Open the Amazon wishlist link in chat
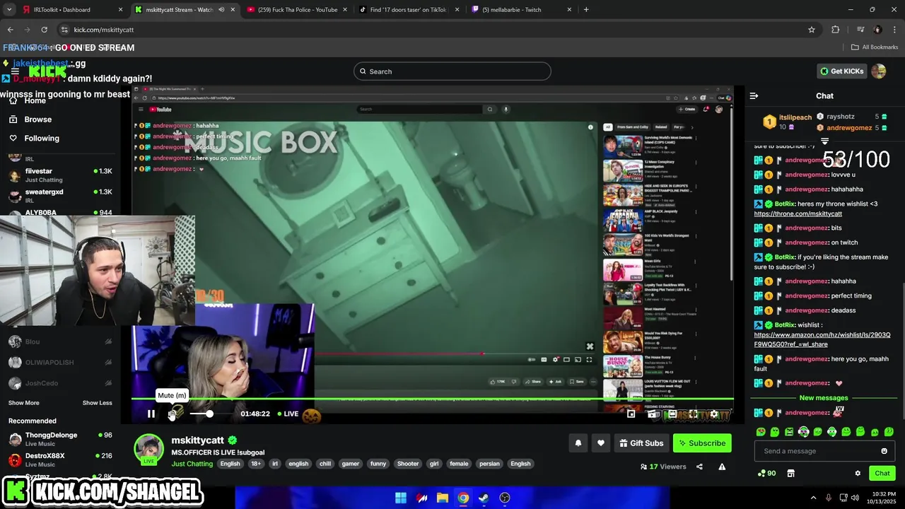 pos(822,339)
